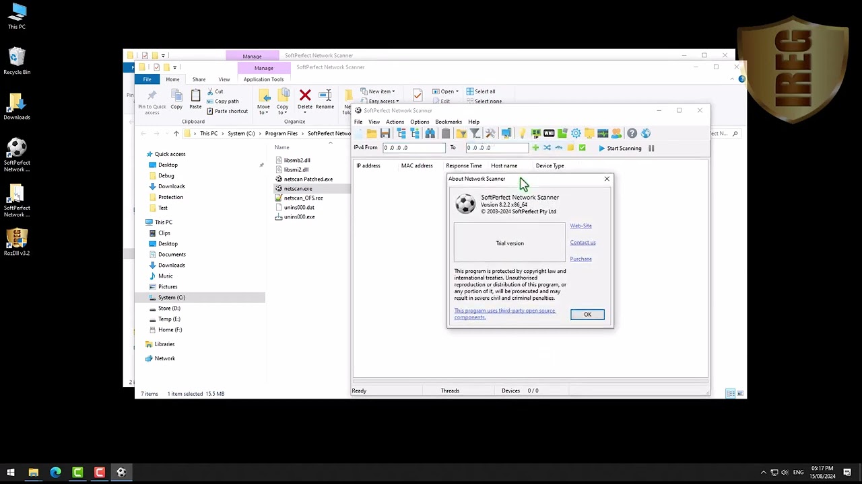Click the third-party open source components link
Image resolution: width=862 pixels, height=484 pixels.
[504, 314]
